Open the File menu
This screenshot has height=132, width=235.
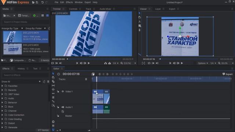tap(56, 3)
